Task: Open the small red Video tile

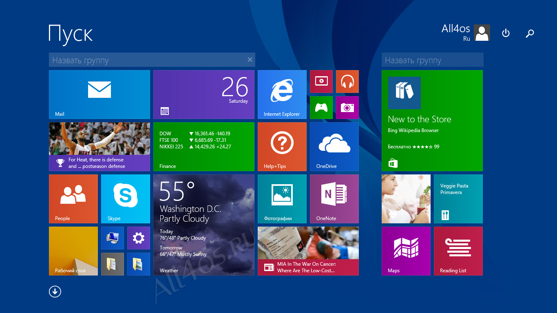Action: tap(321, 82)
